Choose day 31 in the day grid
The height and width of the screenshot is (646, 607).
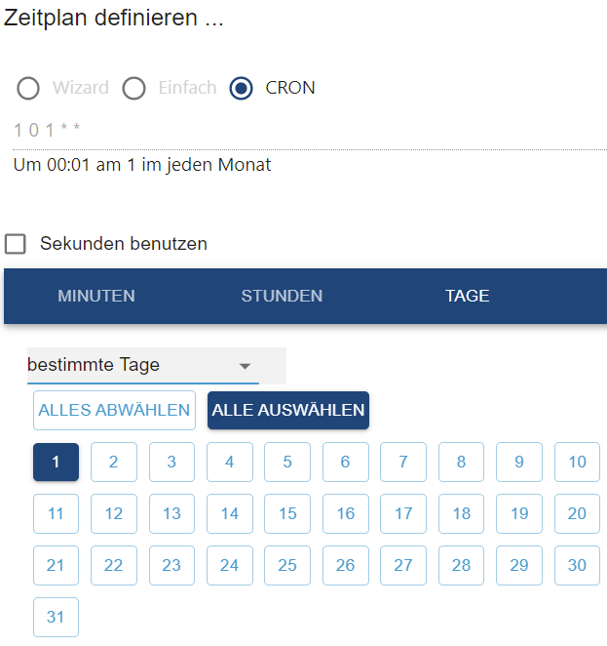coord(56,617)
